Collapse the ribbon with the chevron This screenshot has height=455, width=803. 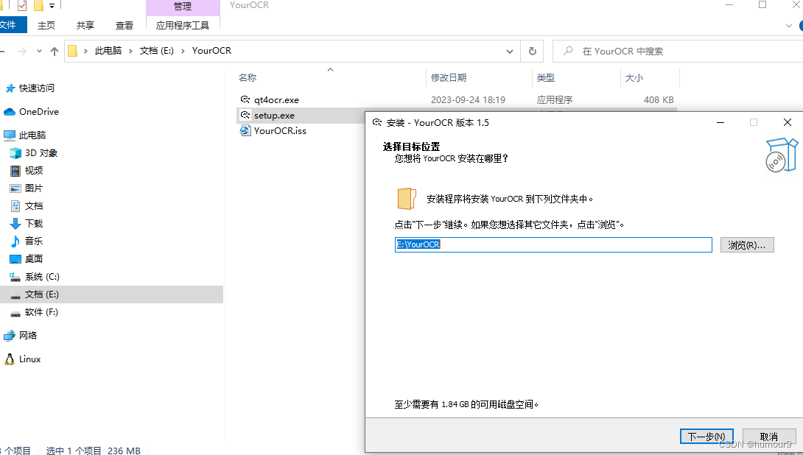pos(790,24)
